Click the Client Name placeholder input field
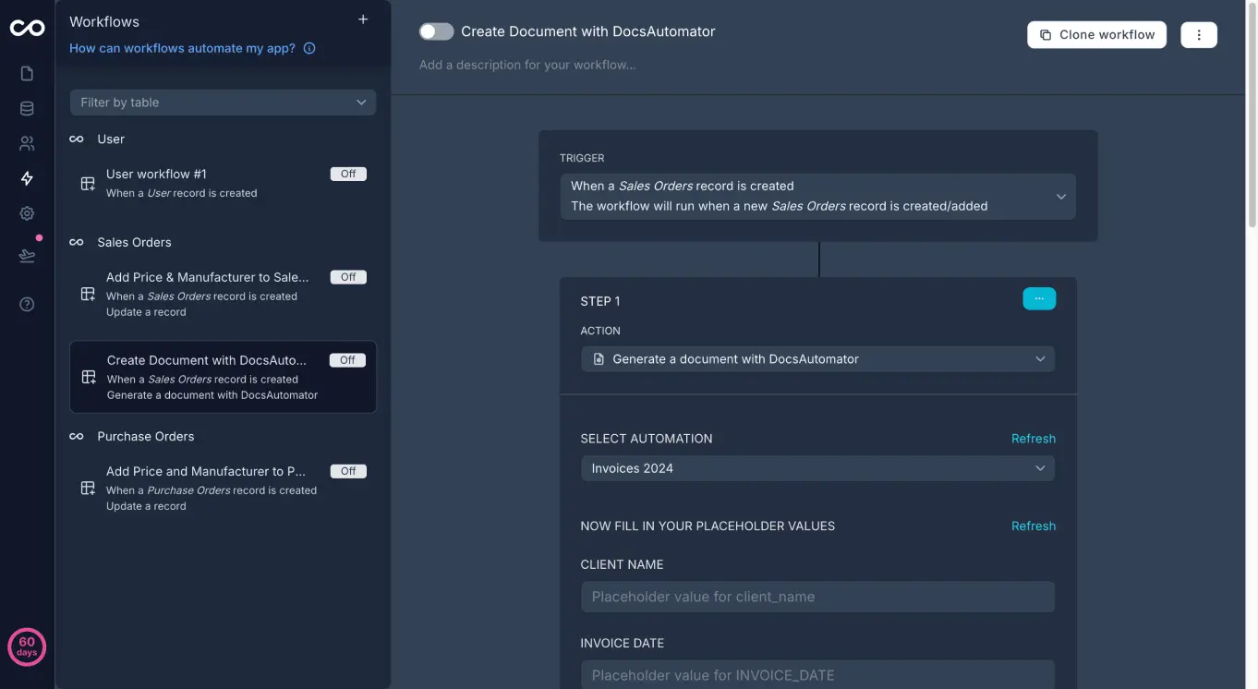Viewport: 1258px width, 689px height. click(x=816, y=597)
